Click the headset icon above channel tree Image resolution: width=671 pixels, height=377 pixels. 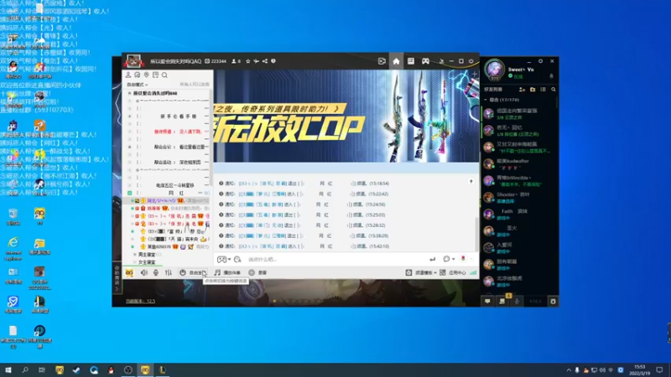(x=137, y=75)
